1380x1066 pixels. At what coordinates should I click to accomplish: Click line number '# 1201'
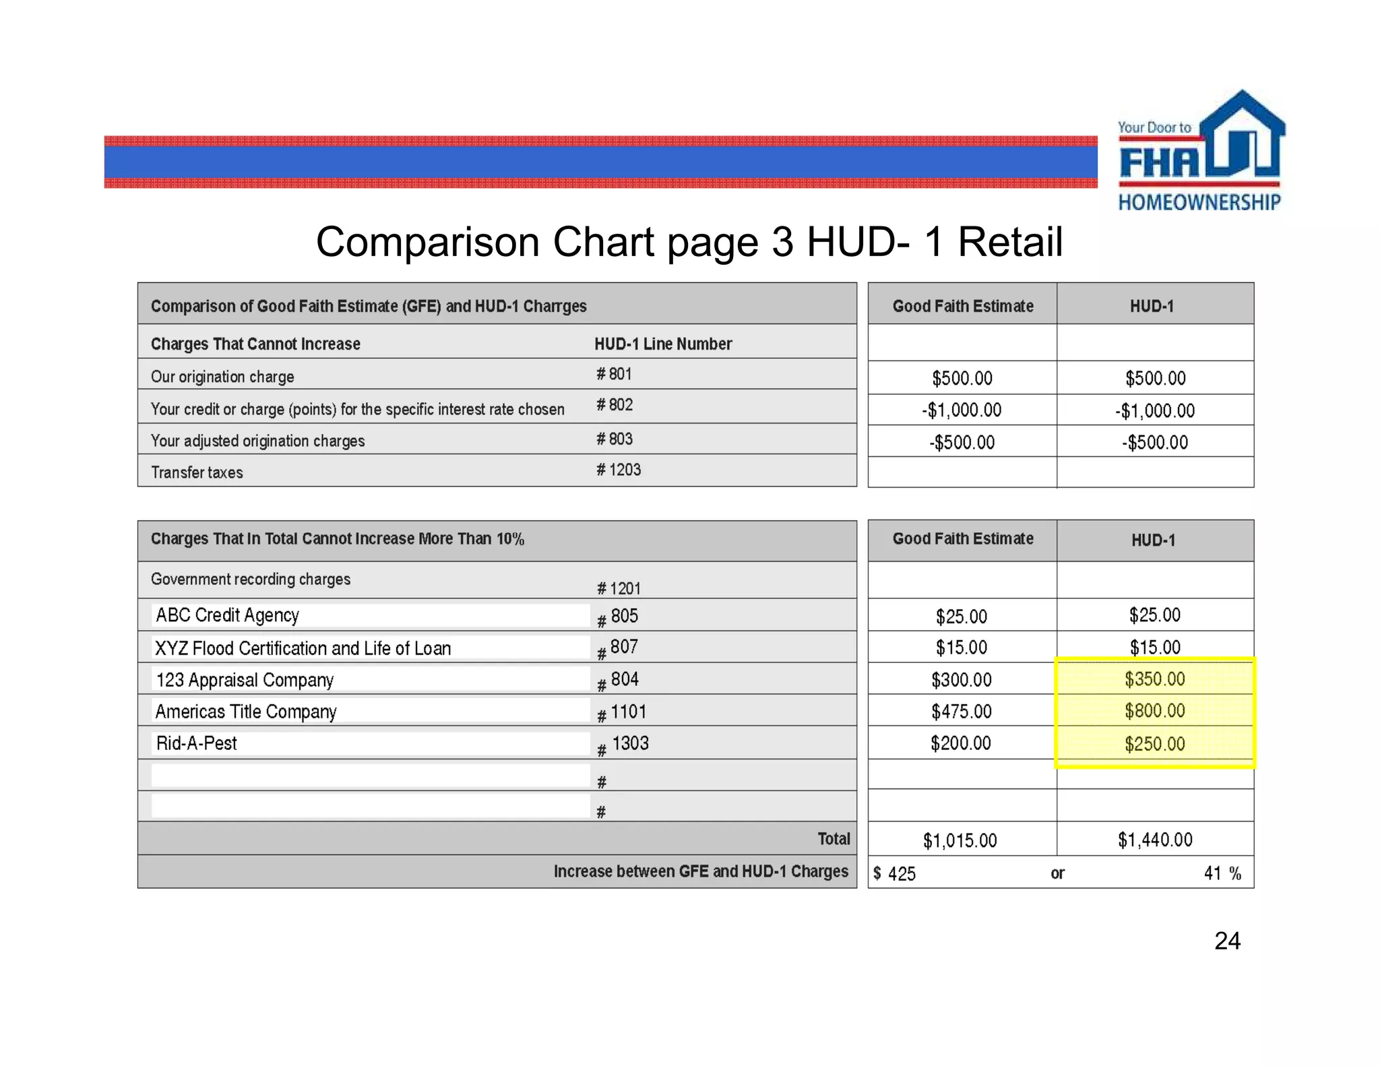[x=619, y=588]
